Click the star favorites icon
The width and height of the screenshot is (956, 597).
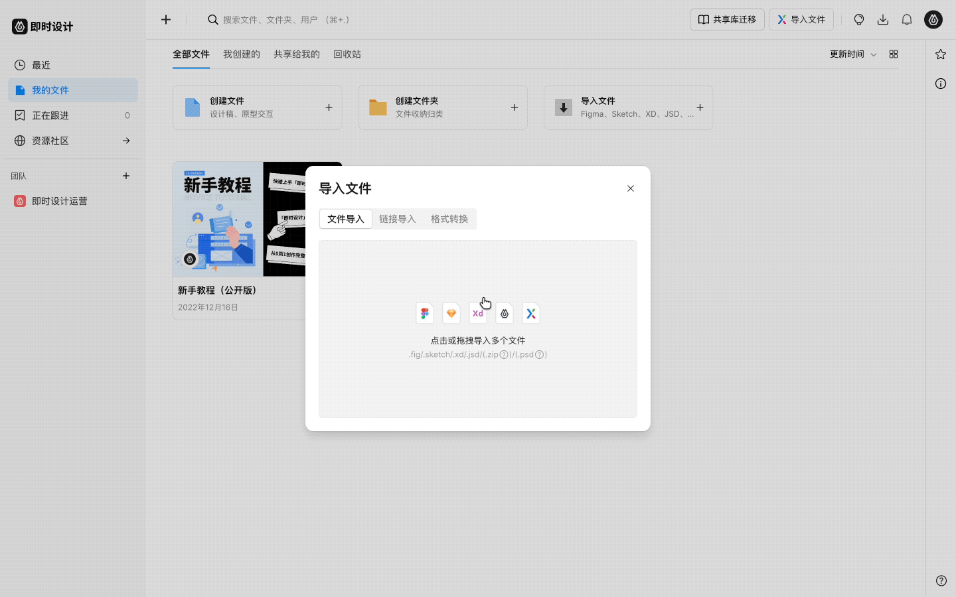click(941, 54)
